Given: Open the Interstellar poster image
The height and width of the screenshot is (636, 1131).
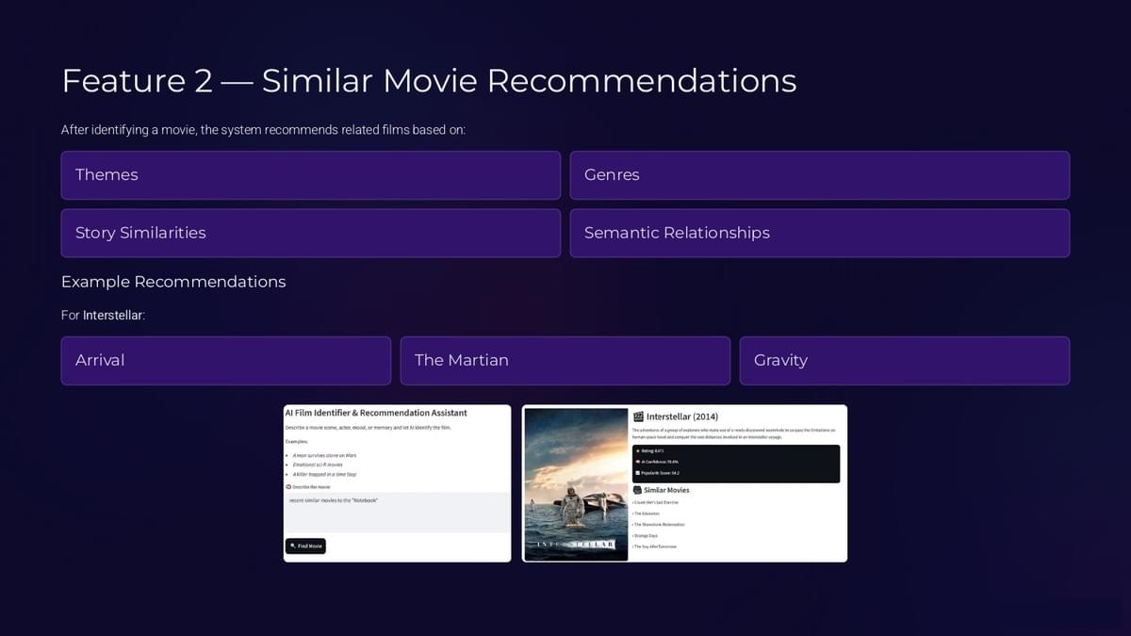Looking at the screenshot, I should pos(576,484).
